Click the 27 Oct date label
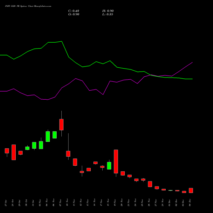The width and height of the screenshot is (213, 213). pyautogui.click(x=6, y=203)
